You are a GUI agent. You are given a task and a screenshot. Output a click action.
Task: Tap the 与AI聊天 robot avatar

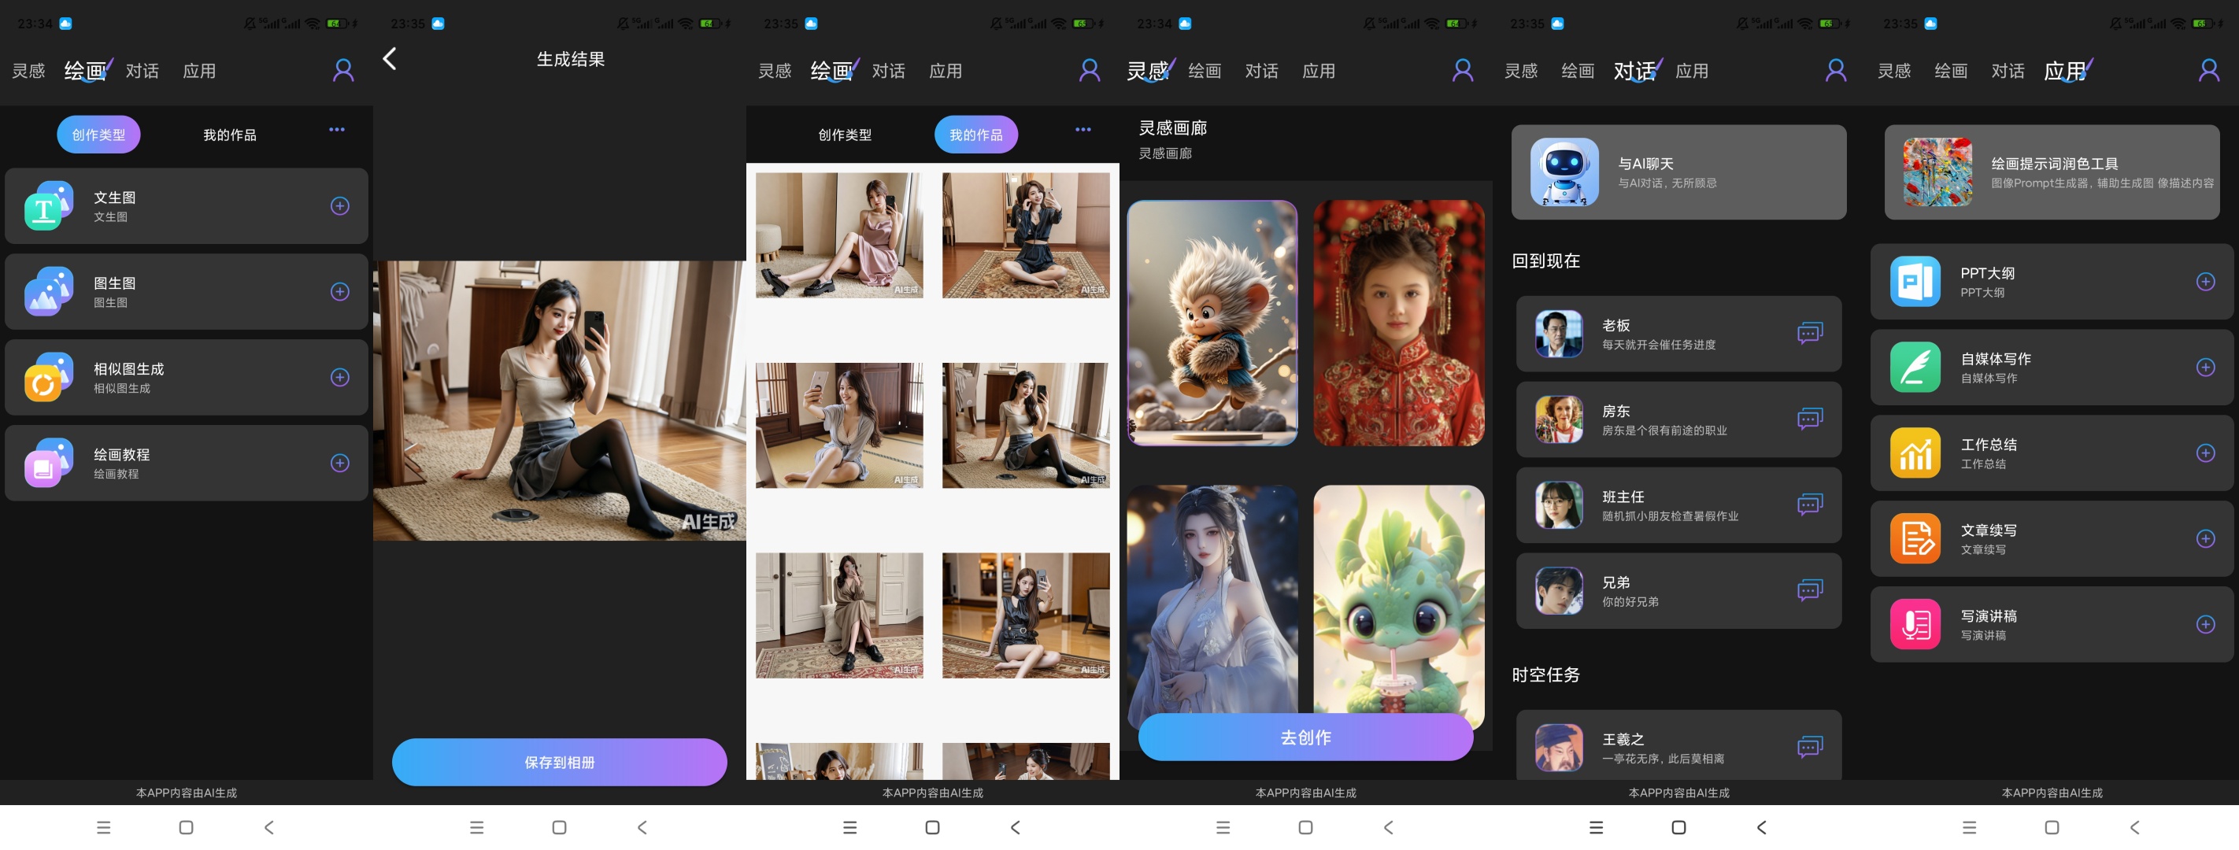click(1564, 172)
